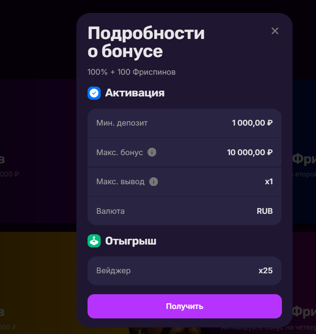
Task: Click the RUB currency value
Action: pos(265,211)
